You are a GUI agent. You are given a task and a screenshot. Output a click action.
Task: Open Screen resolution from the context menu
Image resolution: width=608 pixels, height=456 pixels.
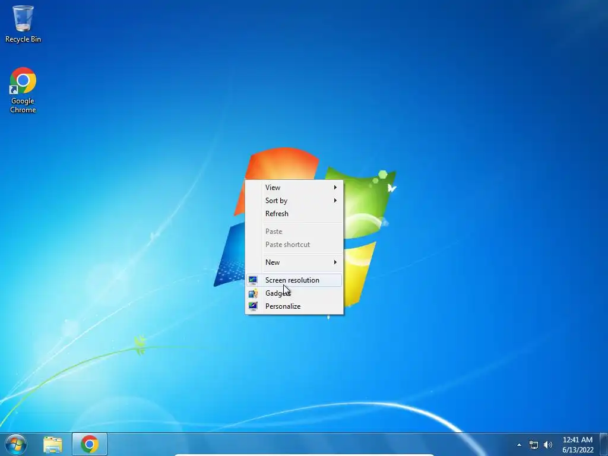[294, 280]
